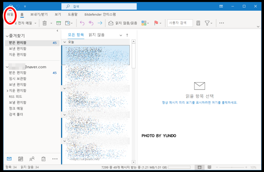Toggle 읽지 않음/읽음 envelope button

point(123,23)
